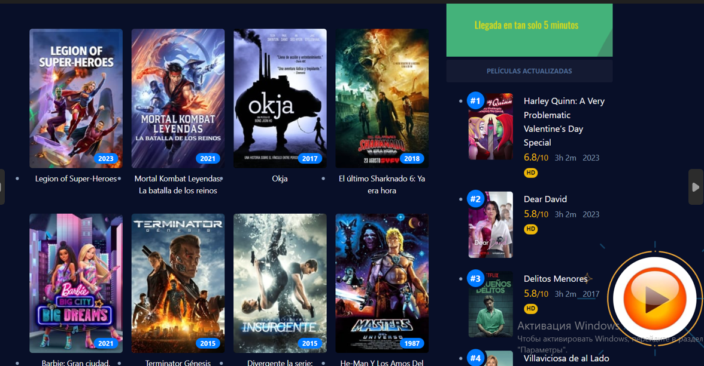
Task: Click the #4 rank badge
Action: tap(475, 358)
